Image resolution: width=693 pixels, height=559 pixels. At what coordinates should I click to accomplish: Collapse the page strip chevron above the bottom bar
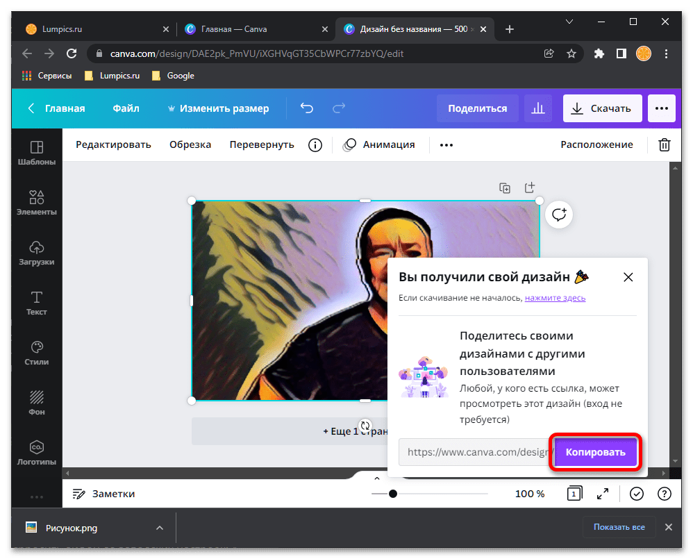376,478
